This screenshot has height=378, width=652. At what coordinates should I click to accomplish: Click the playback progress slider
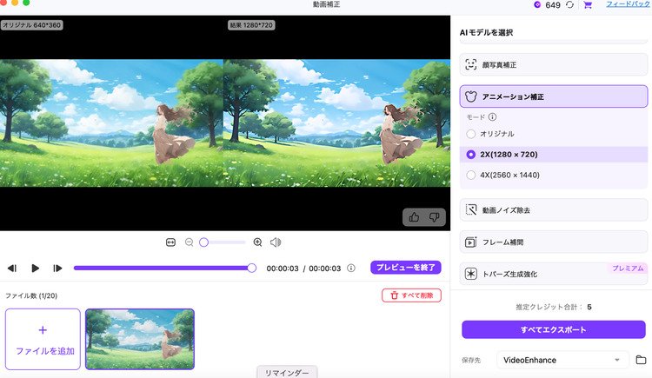click(x=163, y=268)
